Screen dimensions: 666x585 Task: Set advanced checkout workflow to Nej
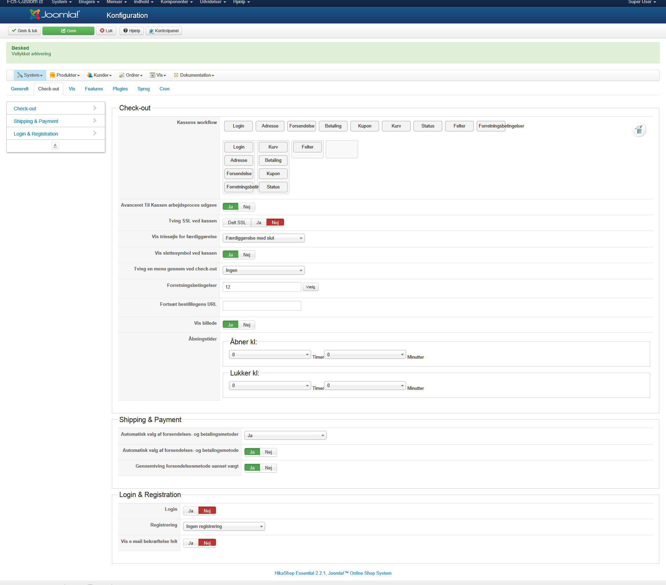247,207
